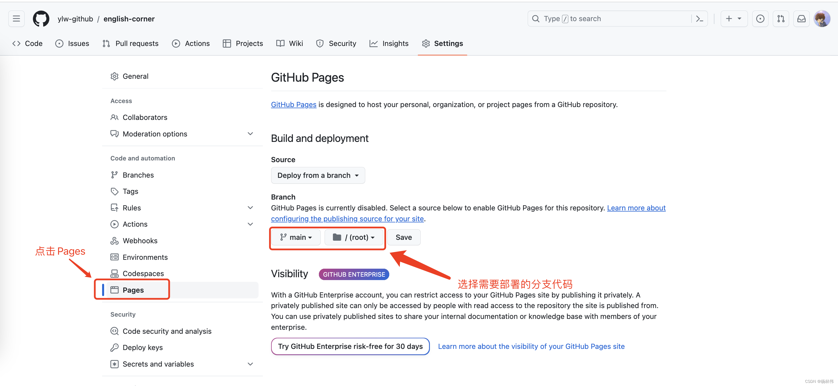Image resolution: width=838 pixels, height=386 pixels.
Task: Open the Projects tab
Action: tap(243, 43)
